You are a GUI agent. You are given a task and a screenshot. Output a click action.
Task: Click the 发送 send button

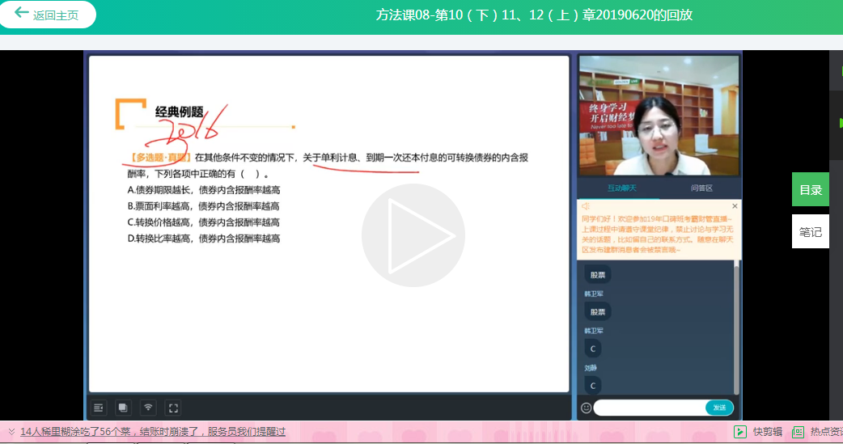coord(719,408)
